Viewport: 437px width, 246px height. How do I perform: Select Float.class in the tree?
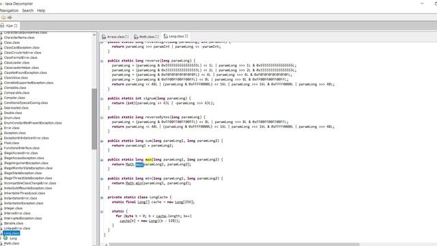pyautogui.click(x=12, y=143)
